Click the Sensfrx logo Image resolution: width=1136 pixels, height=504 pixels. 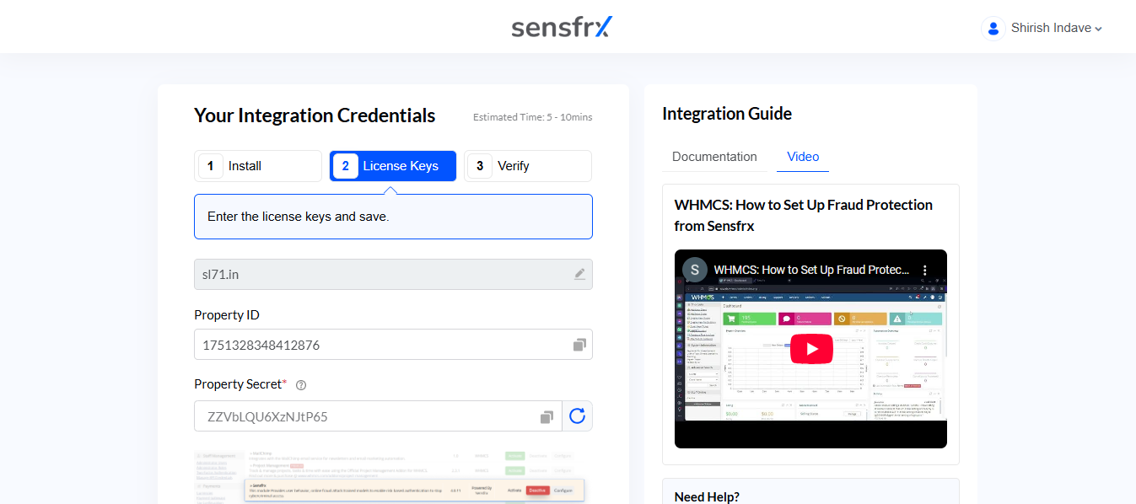point(562,27)
